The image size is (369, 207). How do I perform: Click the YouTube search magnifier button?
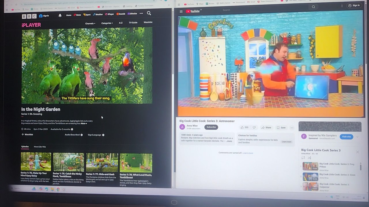point(313,7)
